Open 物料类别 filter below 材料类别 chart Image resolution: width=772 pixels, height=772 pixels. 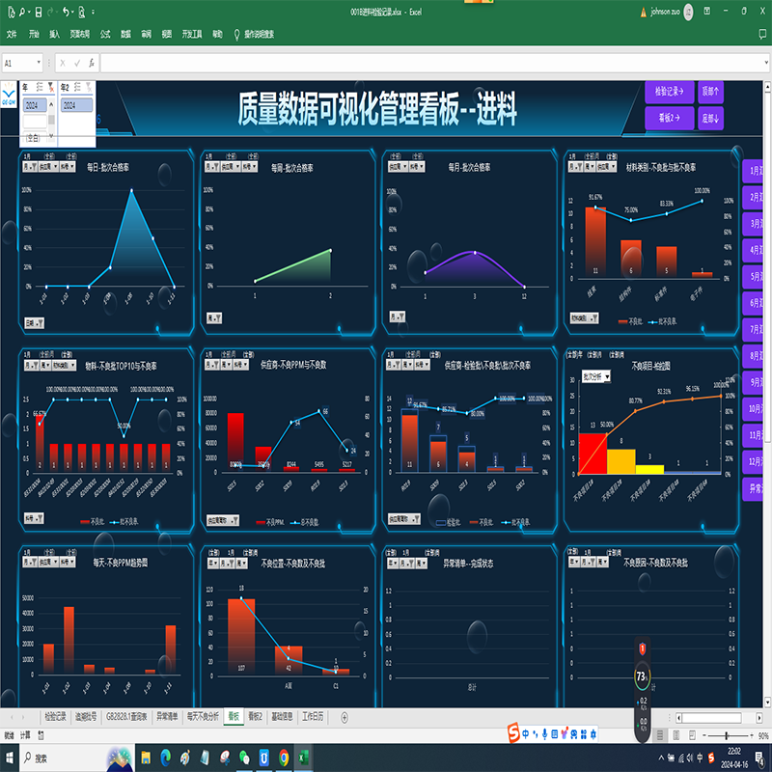(x=585, y=318)
